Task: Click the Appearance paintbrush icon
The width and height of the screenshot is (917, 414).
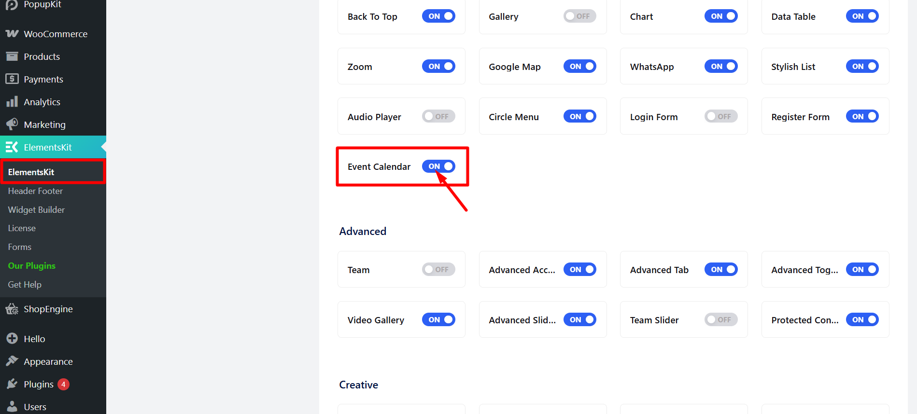Action: tap(12, 361)
